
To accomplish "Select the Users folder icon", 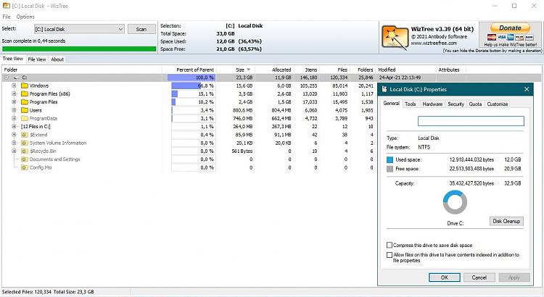I will click(x=24, y=110).
